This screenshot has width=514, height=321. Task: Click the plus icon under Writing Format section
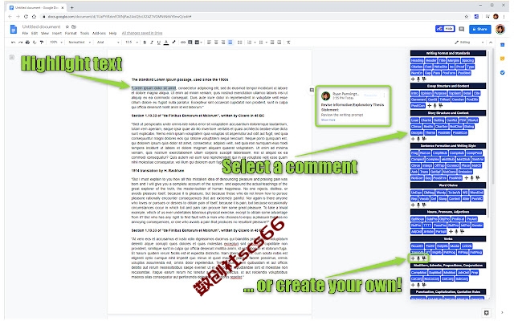pyautogui.click(x=413, y=79)
